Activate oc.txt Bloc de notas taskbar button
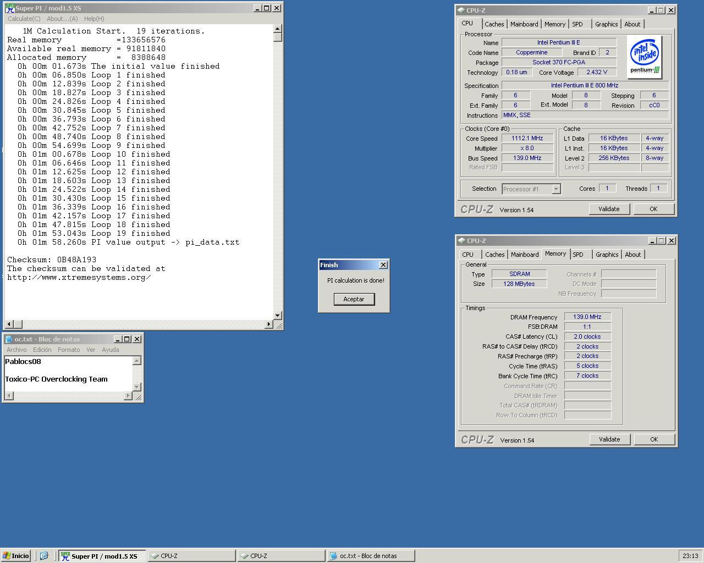 (x=371, y=556)
